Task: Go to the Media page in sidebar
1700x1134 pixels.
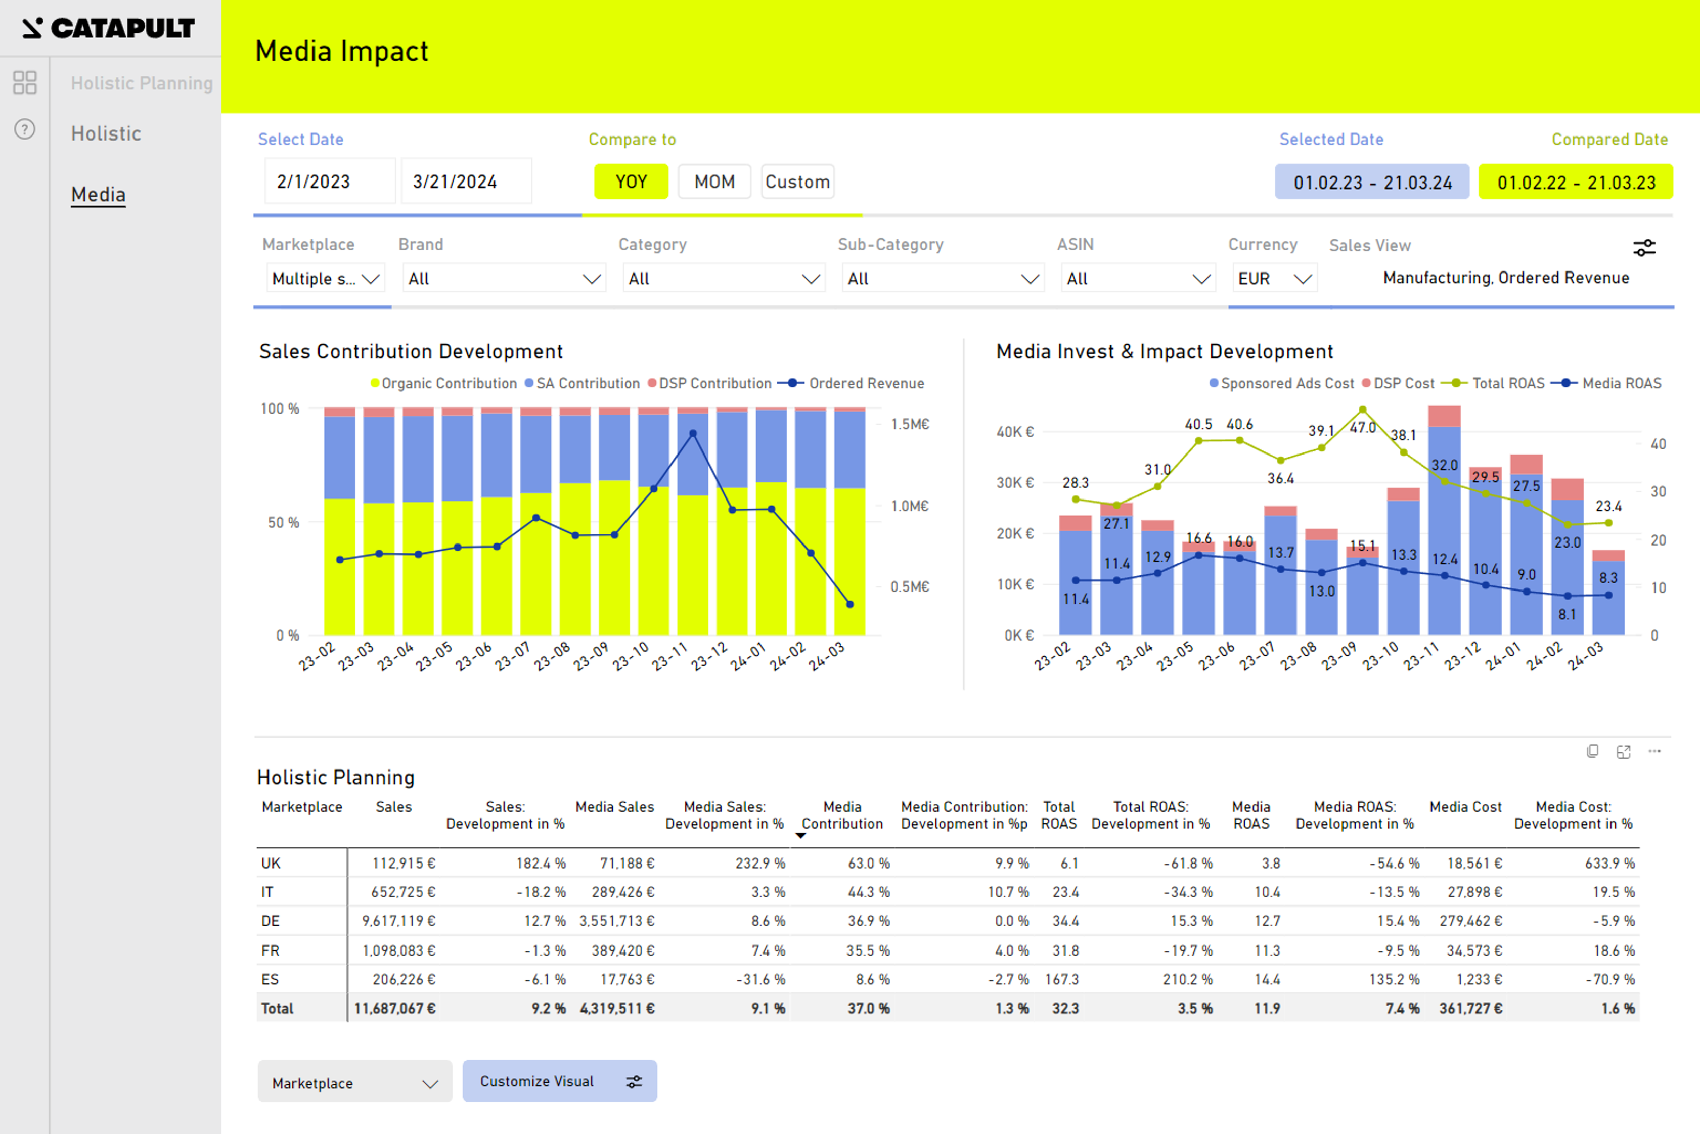Action: [x=98, y=195]
